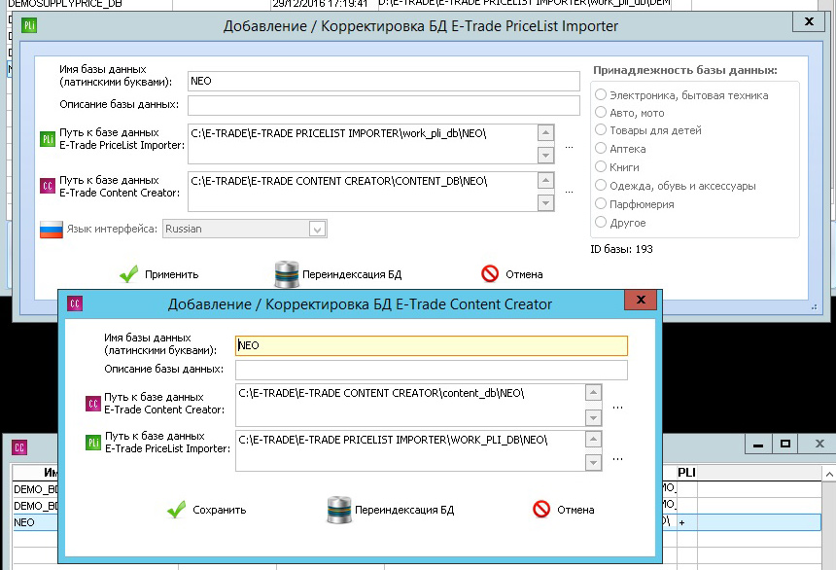Click green checkmark icon beside Применить

click(x=128, y=274)
